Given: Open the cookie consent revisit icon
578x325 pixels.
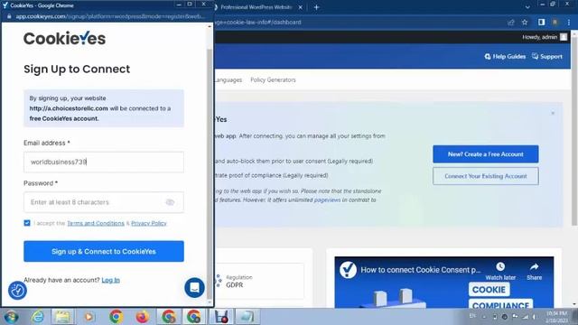Looking at the screenshot, I should click(x=17, y=291).
